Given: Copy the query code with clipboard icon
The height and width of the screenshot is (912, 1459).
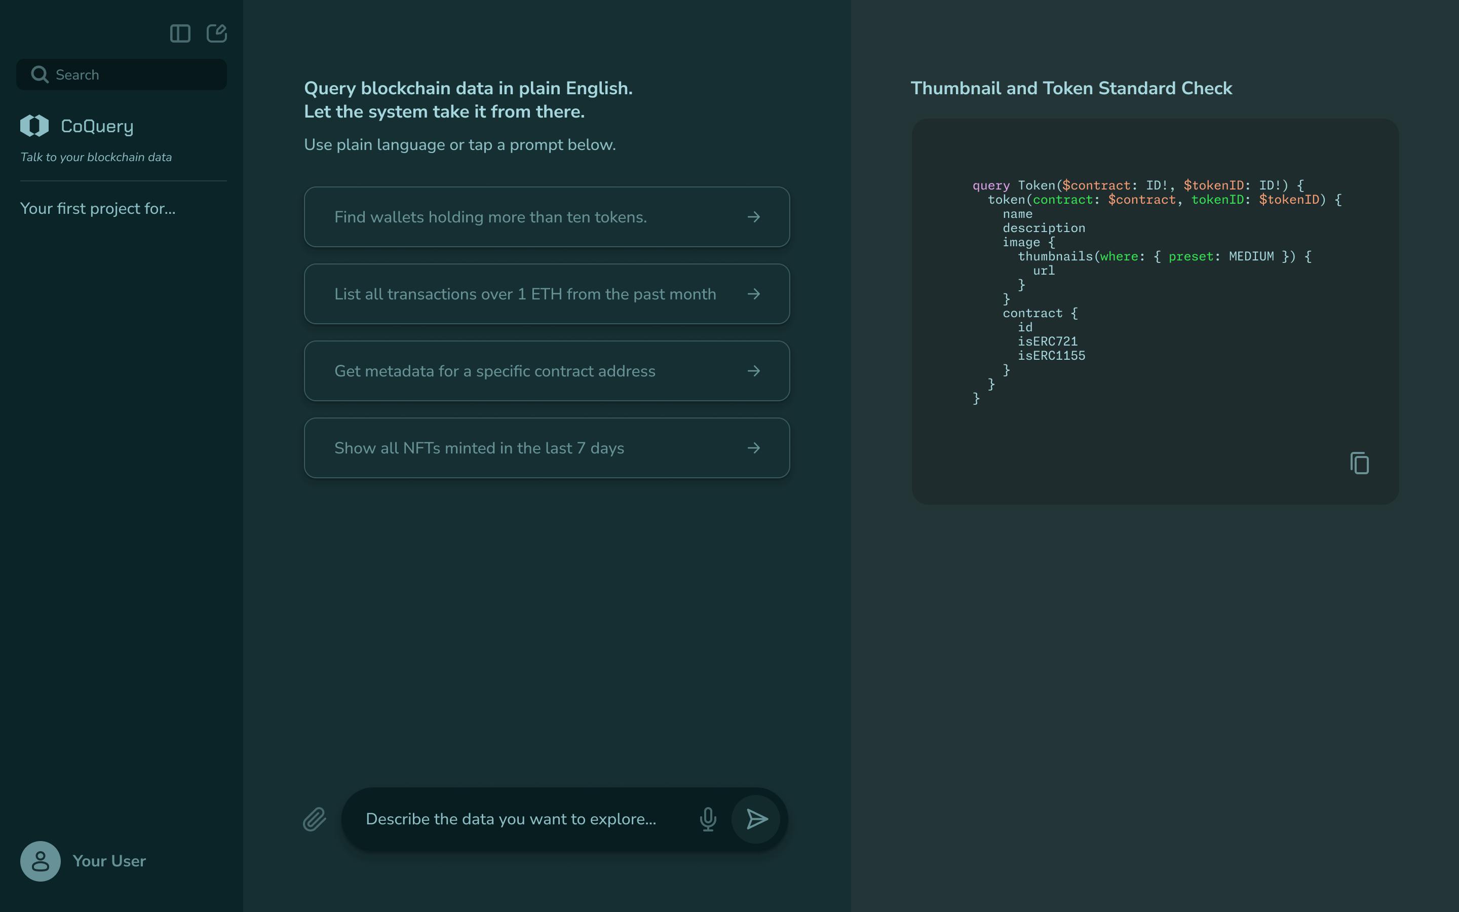Looking at the screenshot, I should (1360, 463).
